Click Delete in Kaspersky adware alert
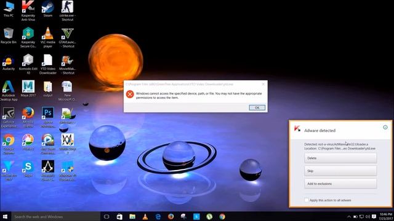Image resolution: width=394 pixels, height=221 pixels. [340, 158]
